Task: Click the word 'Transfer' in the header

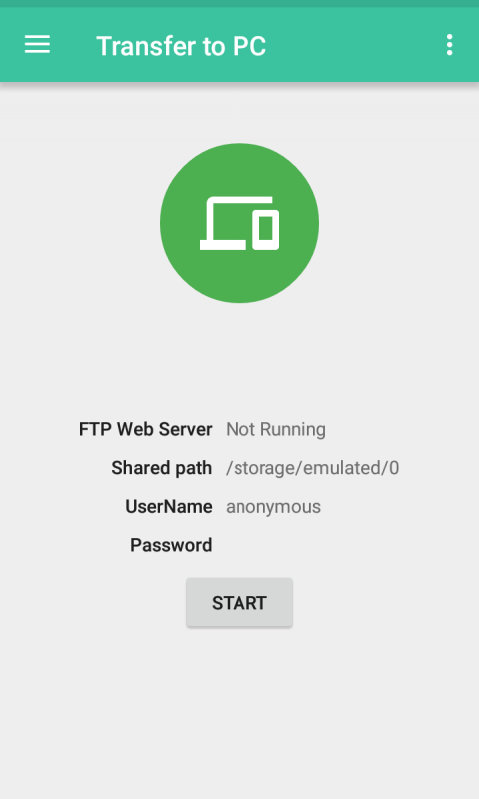Action: 146,46
